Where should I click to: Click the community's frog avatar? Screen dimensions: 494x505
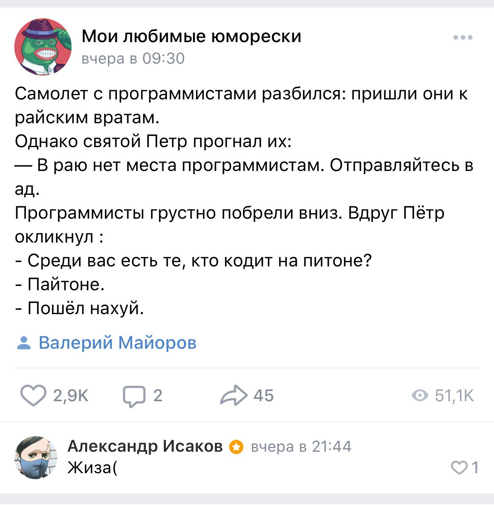(43, 47)
